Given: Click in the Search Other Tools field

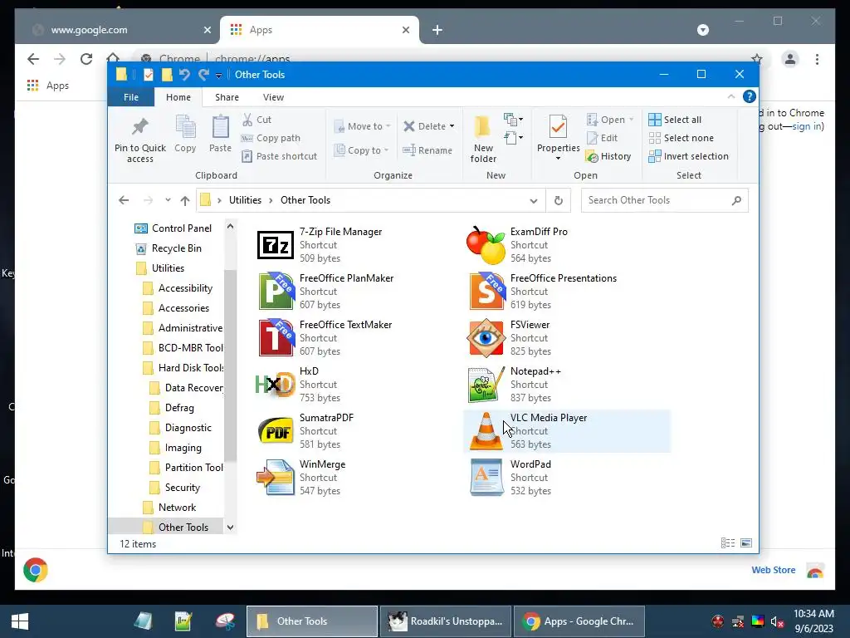Looking at the screenshot, I should (x=665, y=200).
